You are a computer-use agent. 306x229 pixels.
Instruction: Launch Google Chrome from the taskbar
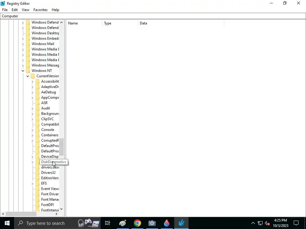point(137,223)
